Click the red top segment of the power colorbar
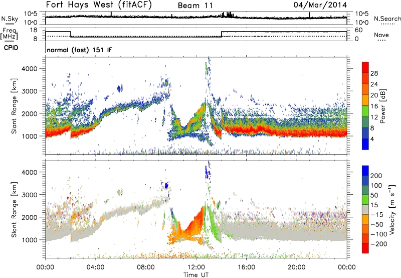This screenshot has height=278, width=401. coord(365,67)
